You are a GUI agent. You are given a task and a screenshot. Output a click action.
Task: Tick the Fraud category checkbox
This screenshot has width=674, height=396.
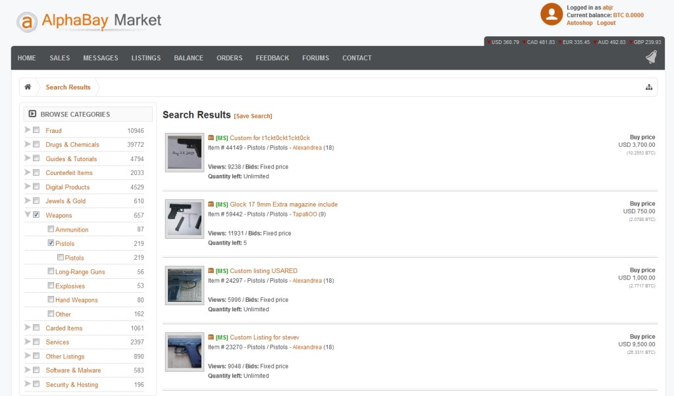coord(36,130)
